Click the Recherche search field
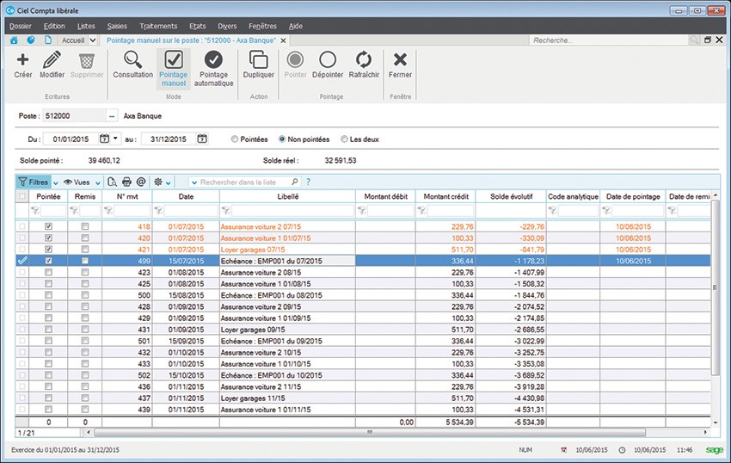 click(610, 40)
